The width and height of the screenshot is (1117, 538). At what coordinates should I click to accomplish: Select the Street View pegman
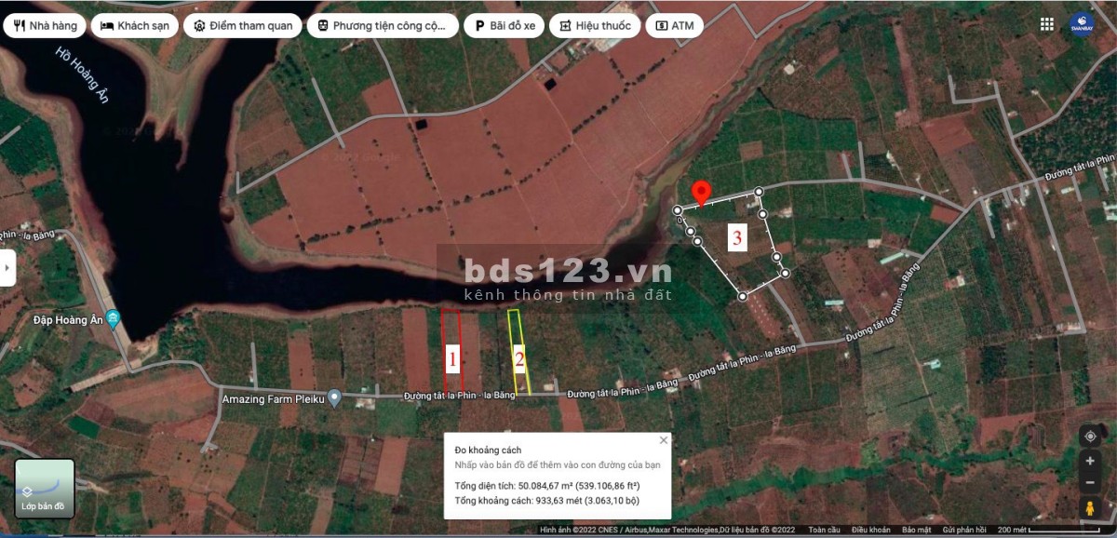coord(1089,508)
